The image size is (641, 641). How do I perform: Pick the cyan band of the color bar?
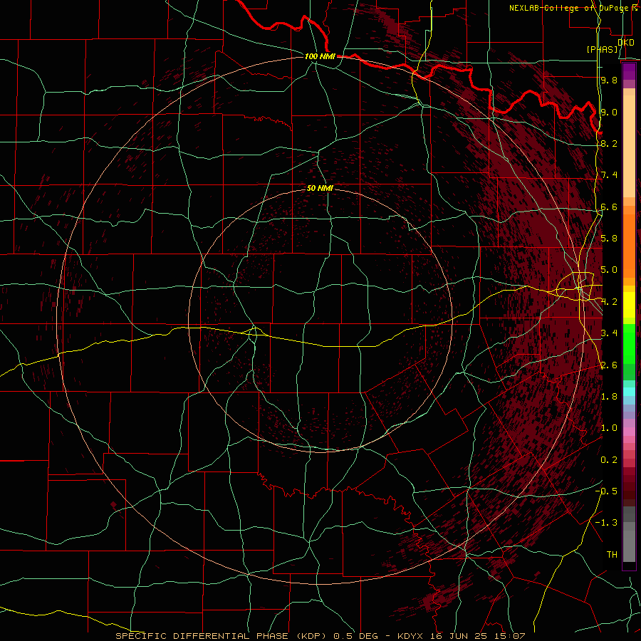point(629,392)
